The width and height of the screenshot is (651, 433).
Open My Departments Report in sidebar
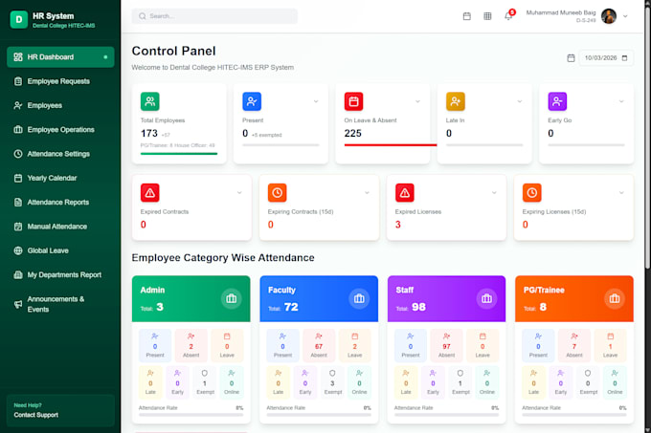point(60,274)
